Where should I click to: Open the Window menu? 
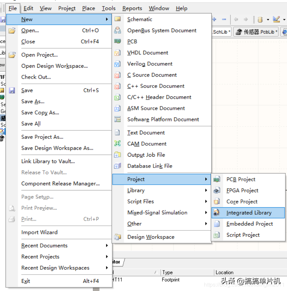click(x=159, y=8)
